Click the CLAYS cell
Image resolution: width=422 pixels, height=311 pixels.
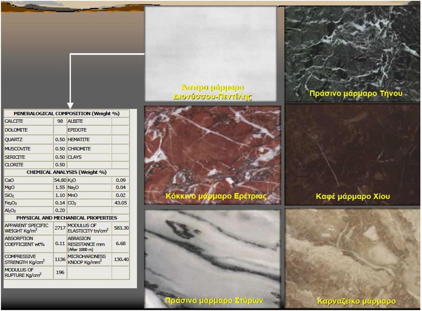click(74, 157)
